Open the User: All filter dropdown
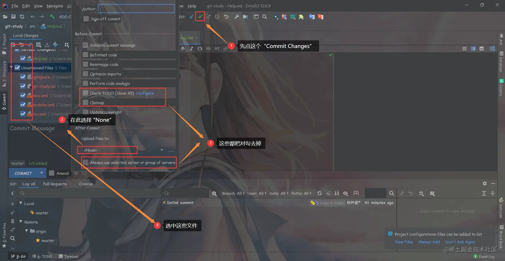505x261 pixels. pos(257,193)
